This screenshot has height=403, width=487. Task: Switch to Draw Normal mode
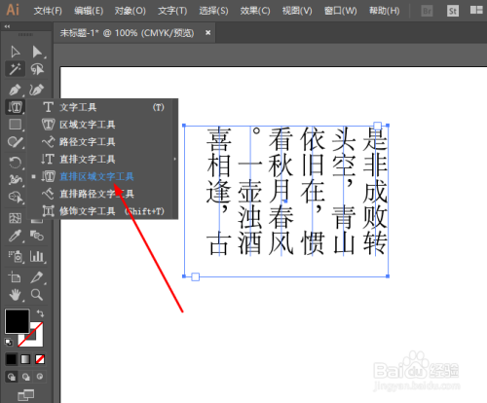(x=12, y=377)
